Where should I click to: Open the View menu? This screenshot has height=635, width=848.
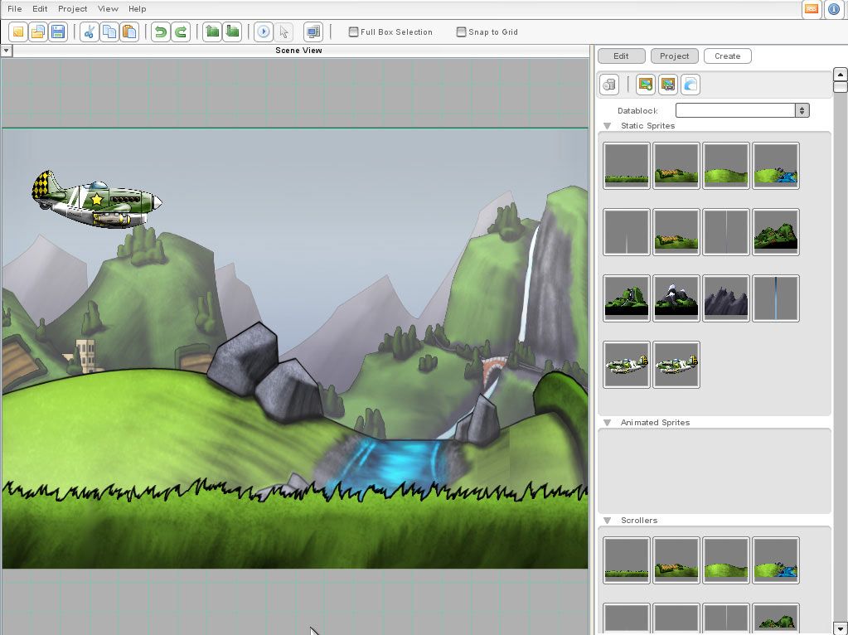tap(108, 9)
